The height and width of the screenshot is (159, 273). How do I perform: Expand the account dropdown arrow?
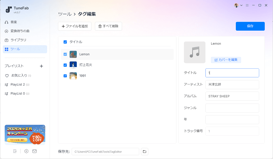point(241,5)
